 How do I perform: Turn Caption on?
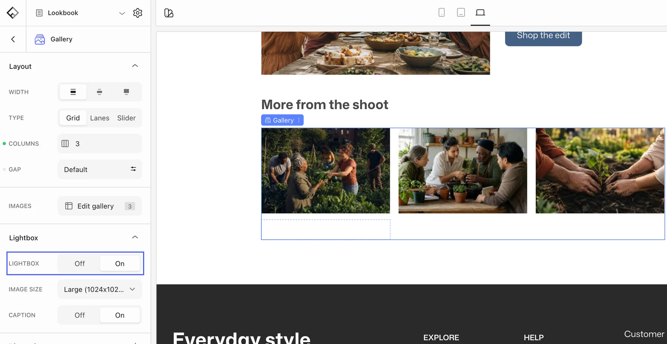tap(120, 315)
